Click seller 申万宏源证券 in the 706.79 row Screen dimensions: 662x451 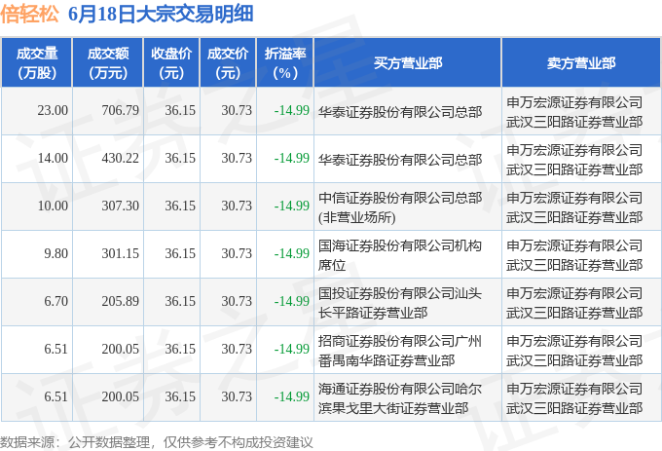point(574,112)
